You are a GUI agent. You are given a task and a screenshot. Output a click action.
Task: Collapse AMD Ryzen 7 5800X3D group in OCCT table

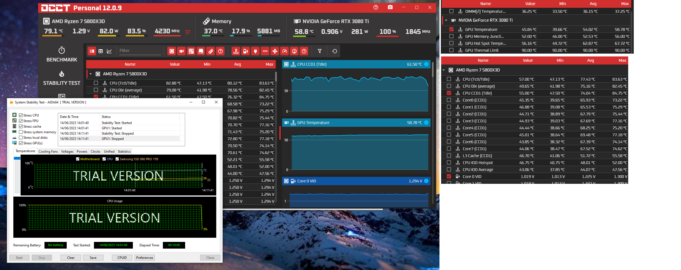91,74
